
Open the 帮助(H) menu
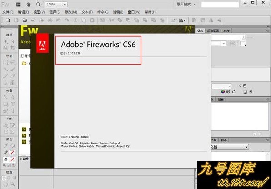(x=151, y=12)
